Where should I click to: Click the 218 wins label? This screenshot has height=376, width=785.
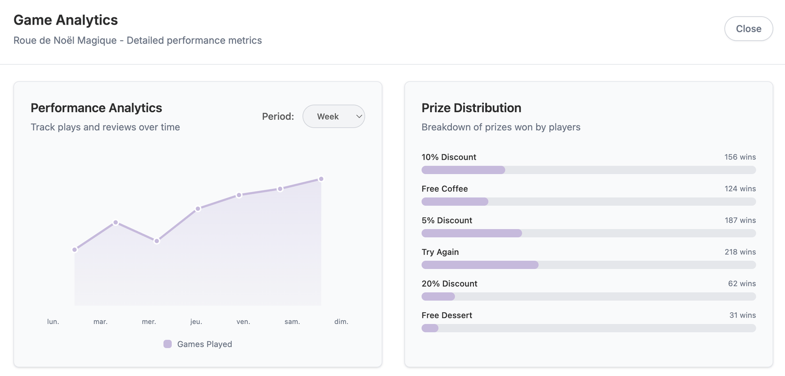740,252
